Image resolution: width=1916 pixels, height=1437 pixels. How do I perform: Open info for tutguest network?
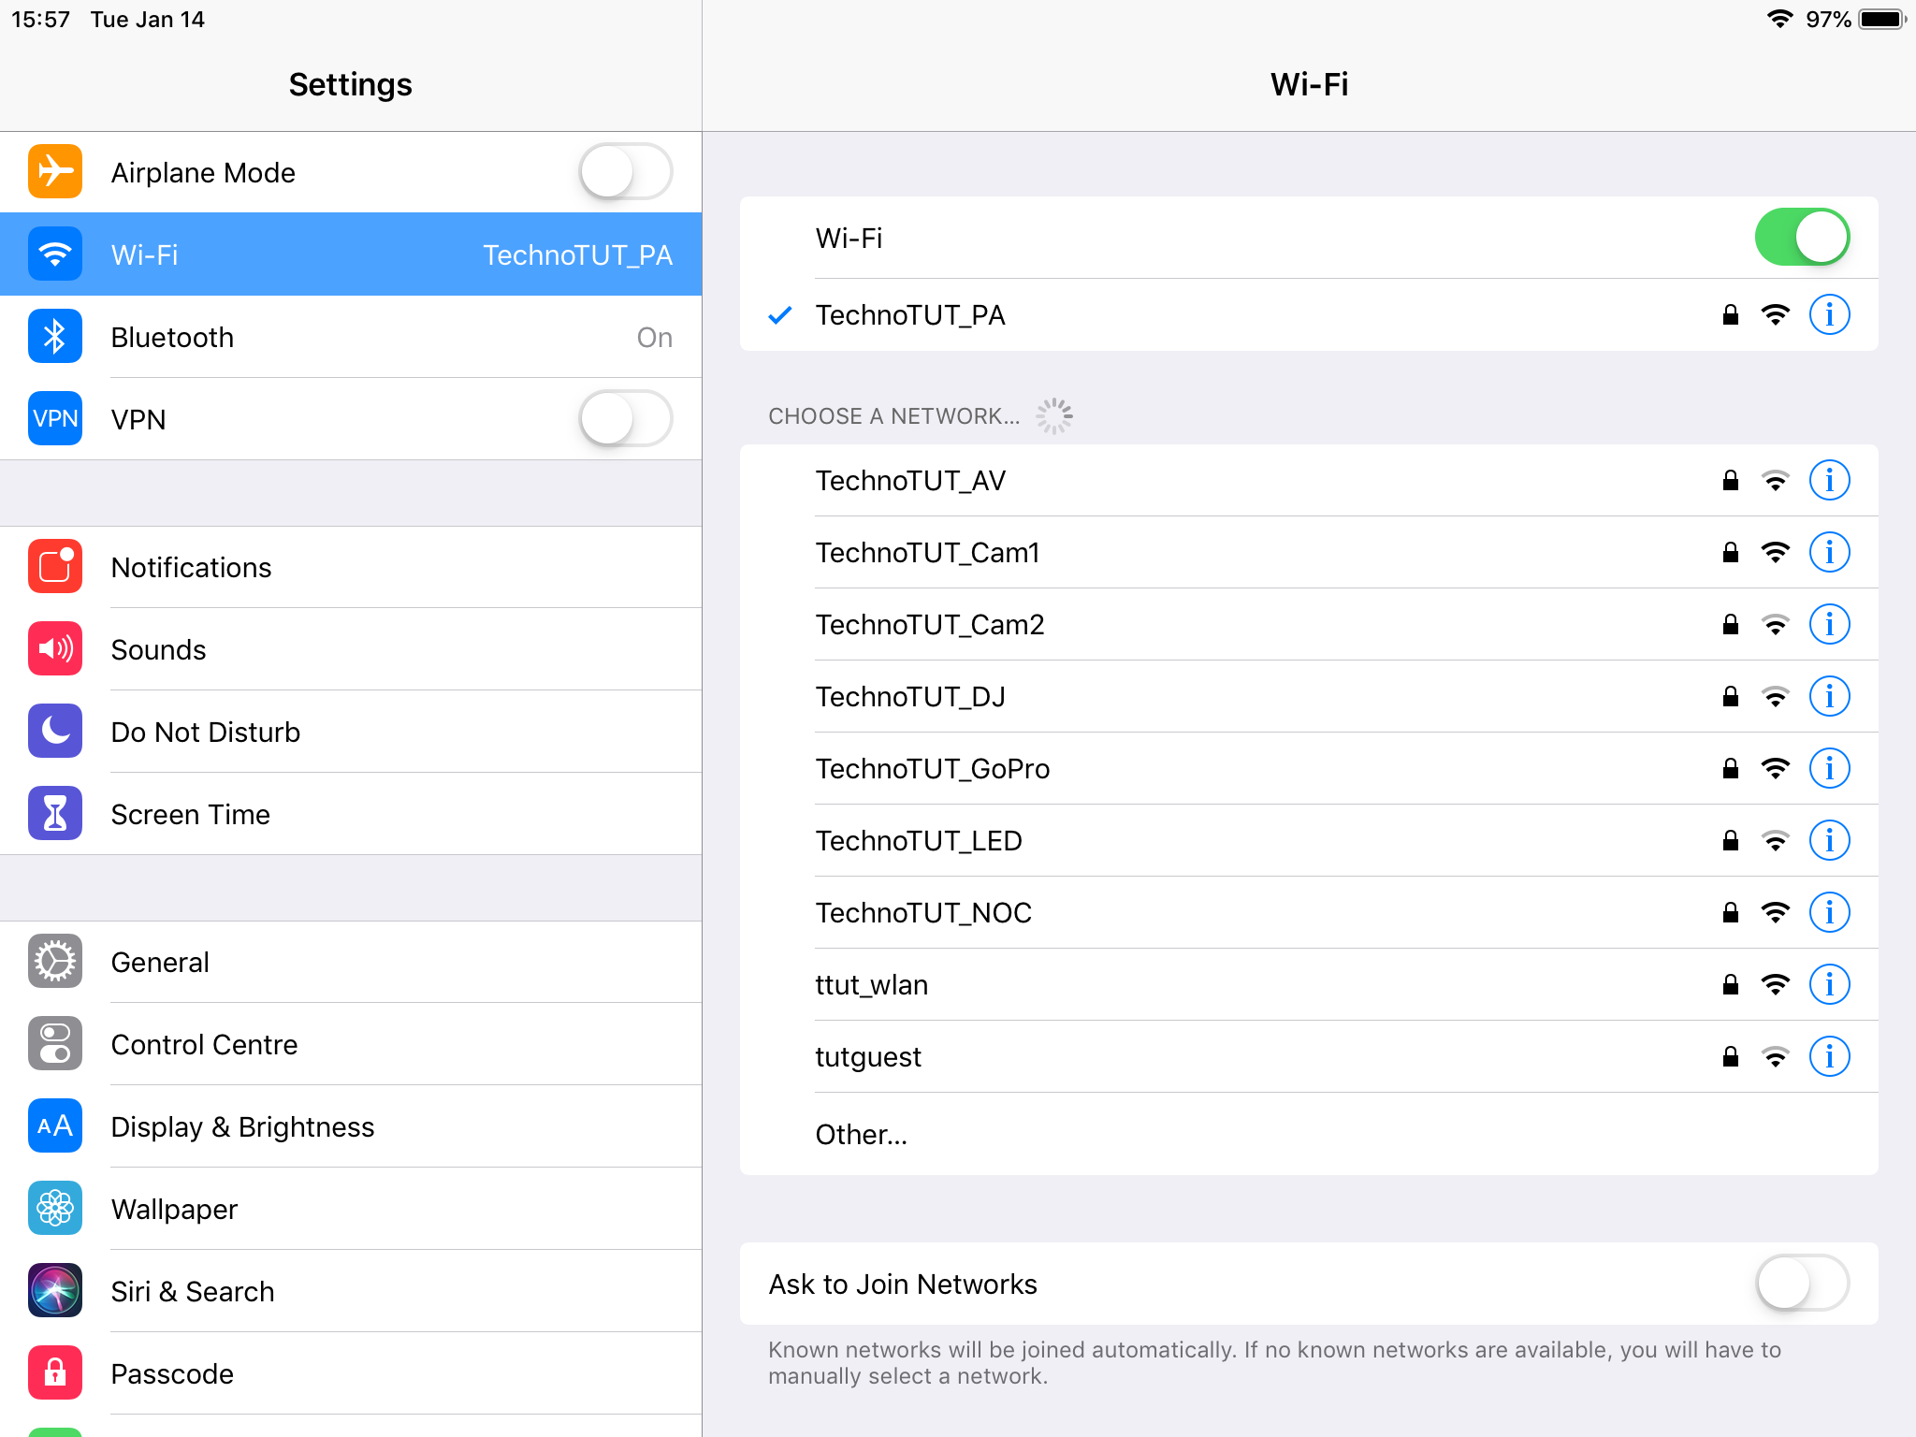1829,1057
